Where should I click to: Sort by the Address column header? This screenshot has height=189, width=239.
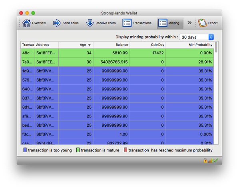coord(47,45)
